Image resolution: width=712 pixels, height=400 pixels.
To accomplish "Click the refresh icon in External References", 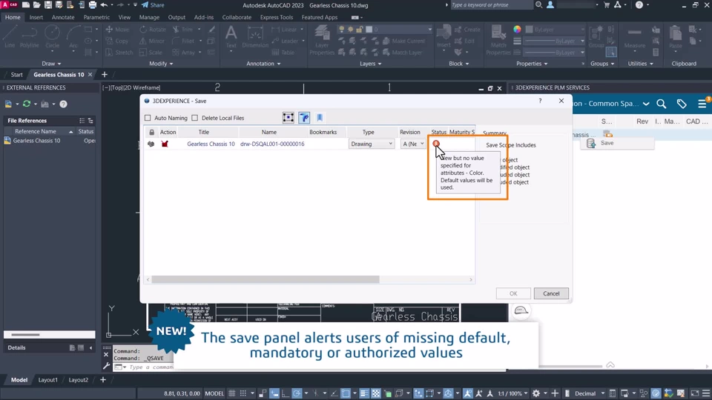I will (x=27, y=104).
